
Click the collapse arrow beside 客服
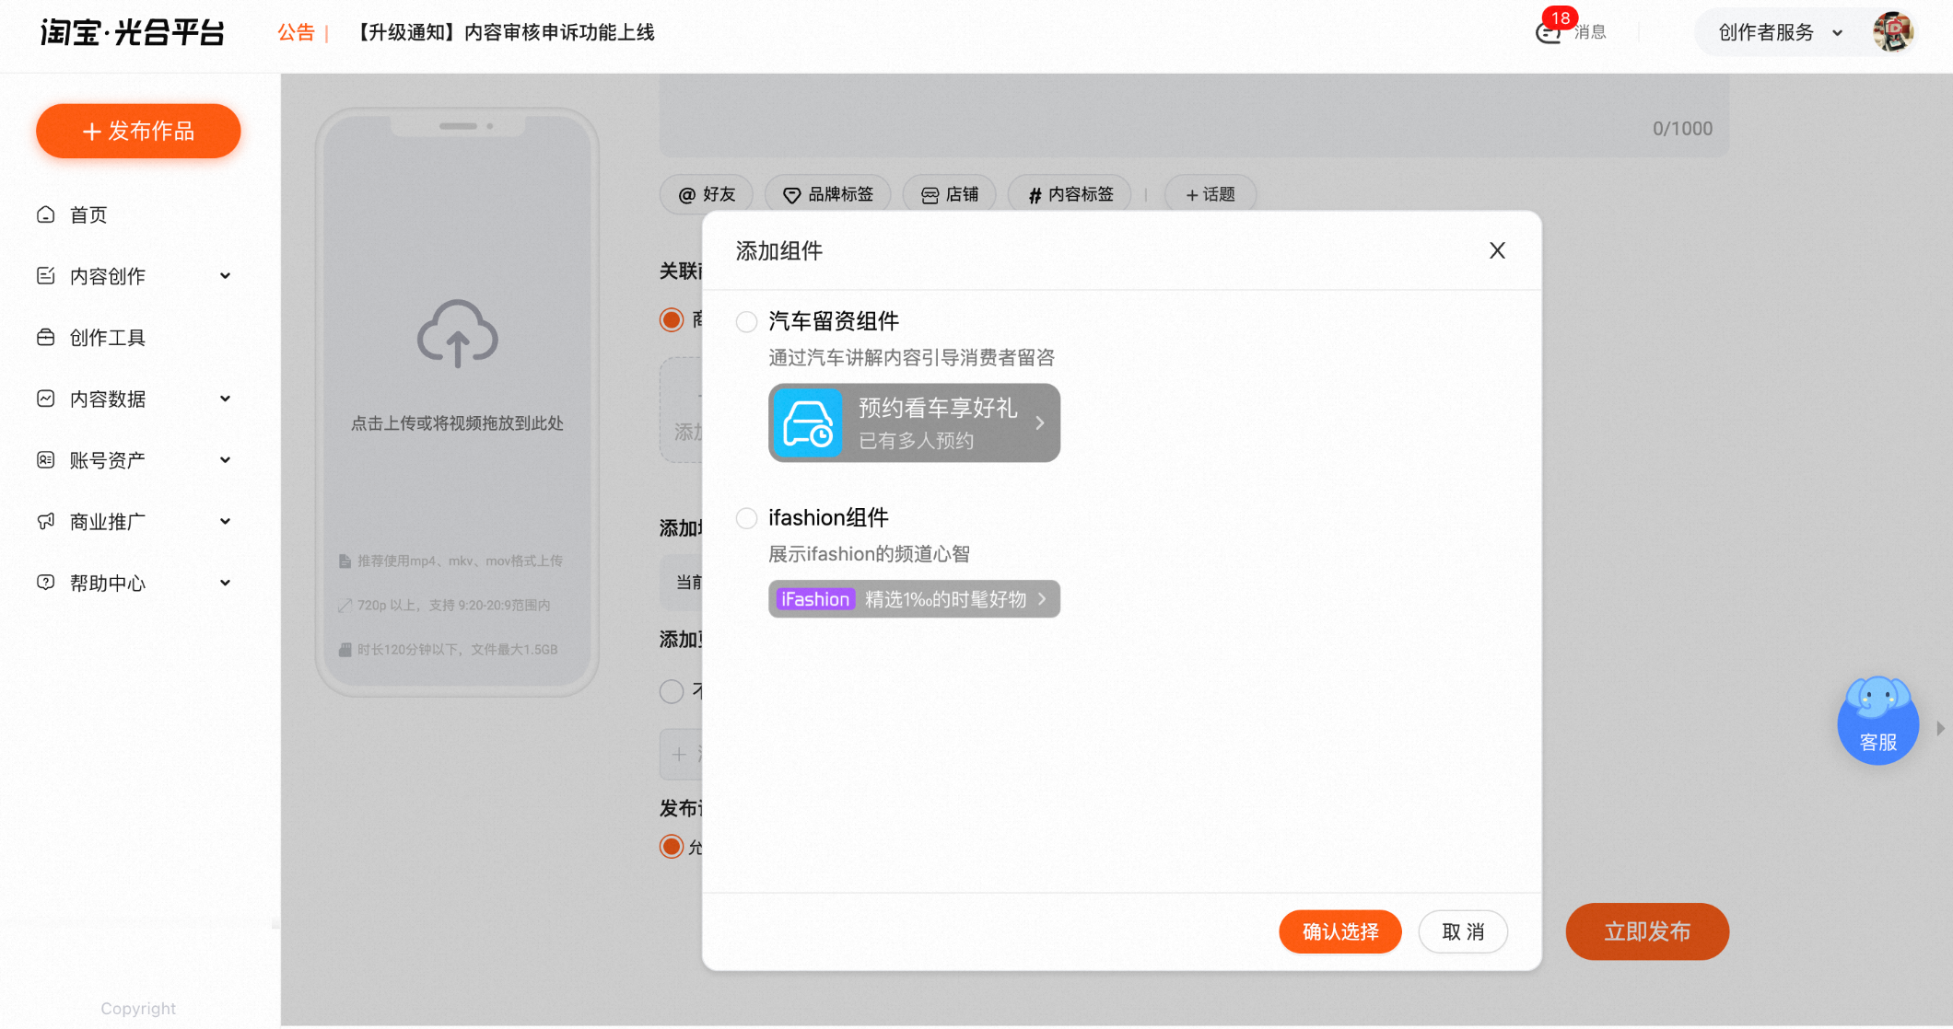tap(1940, 728)
